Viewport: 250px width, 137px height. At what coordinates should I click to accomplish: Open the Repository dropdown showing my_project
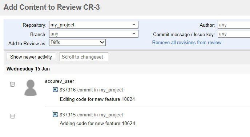[x=94, y=25]
